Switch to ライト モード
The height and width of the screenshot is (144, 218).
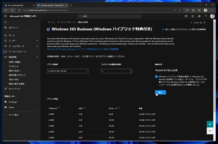198,23
